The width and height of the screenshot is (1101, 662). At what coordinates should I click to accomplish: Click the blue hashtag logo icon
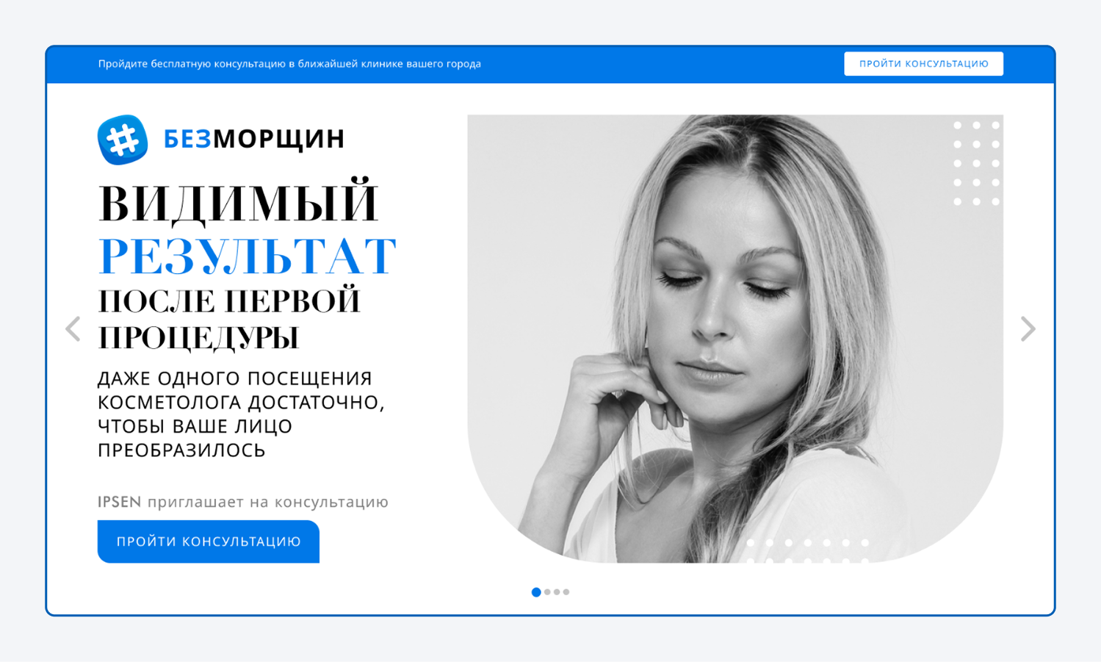point(123,140)
